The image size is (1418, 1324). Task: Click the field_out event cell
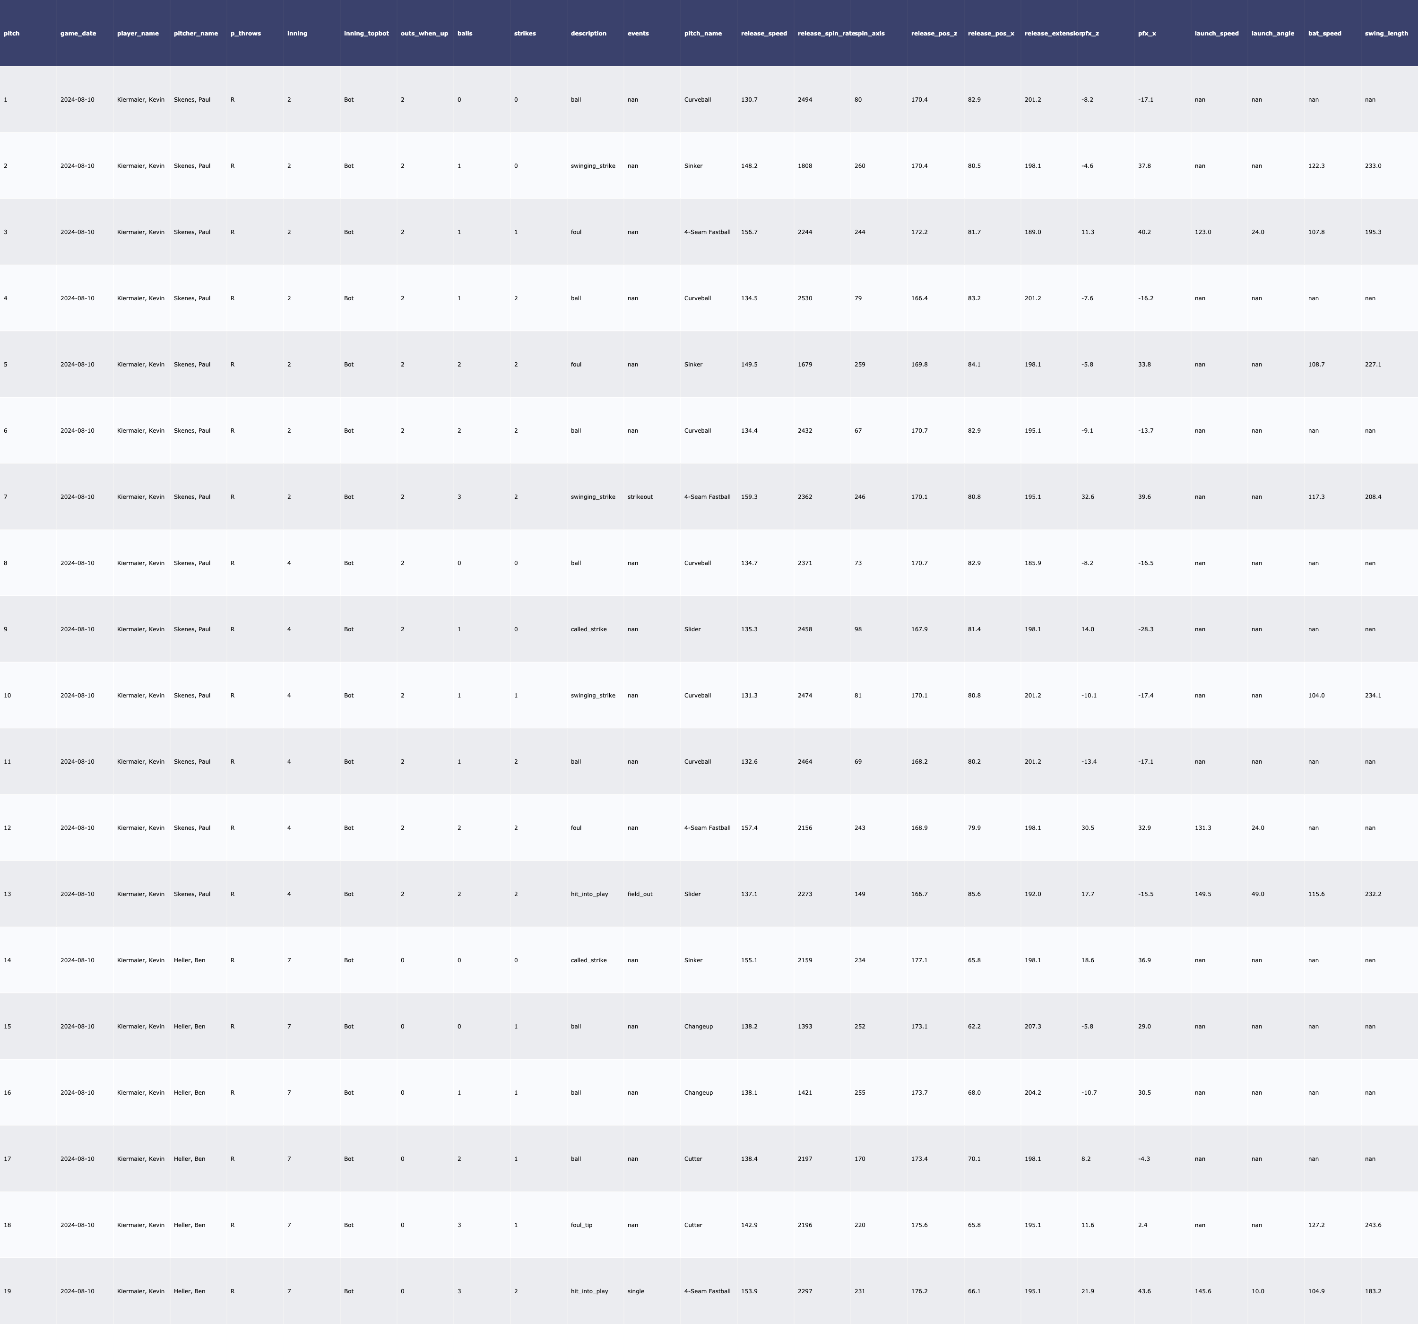pyautogui.click(x=640, y=894)
